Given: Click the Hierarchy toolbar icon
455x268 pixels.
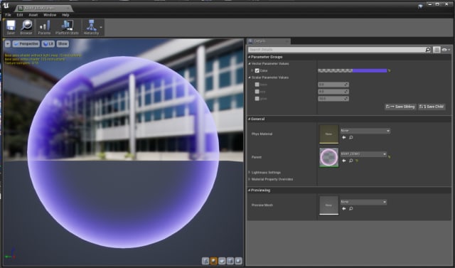Looking at the screenshot, I should (x=91, y=28).
